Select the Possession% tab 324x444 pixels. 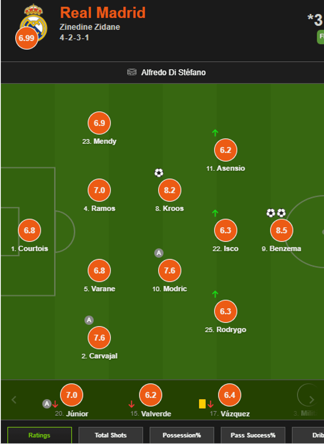[x=182, y=435]
